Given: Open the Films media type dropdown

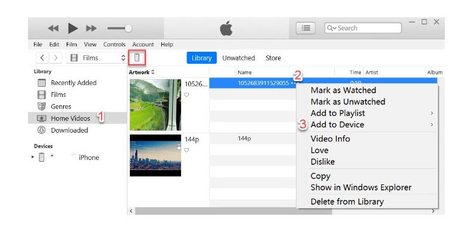Looking at the screenshot, I should (96, 58).
